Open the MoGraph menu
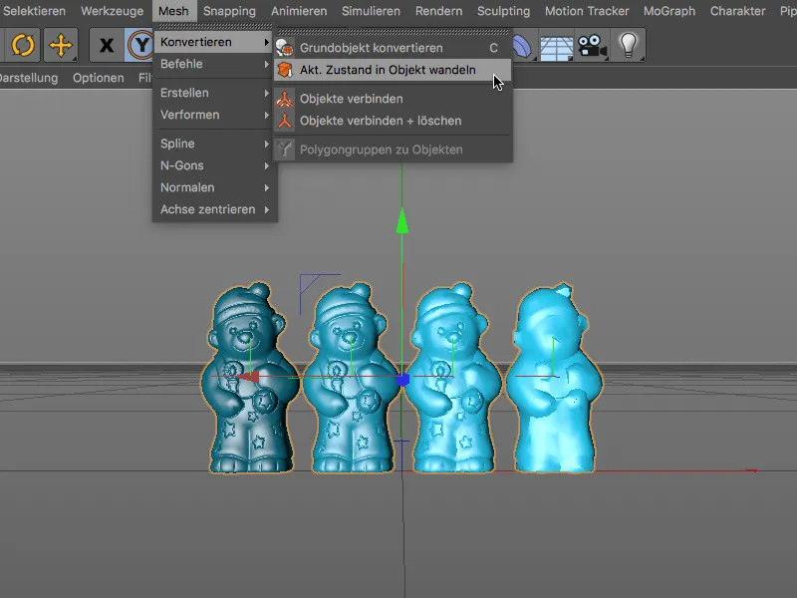 coord(667,11)
